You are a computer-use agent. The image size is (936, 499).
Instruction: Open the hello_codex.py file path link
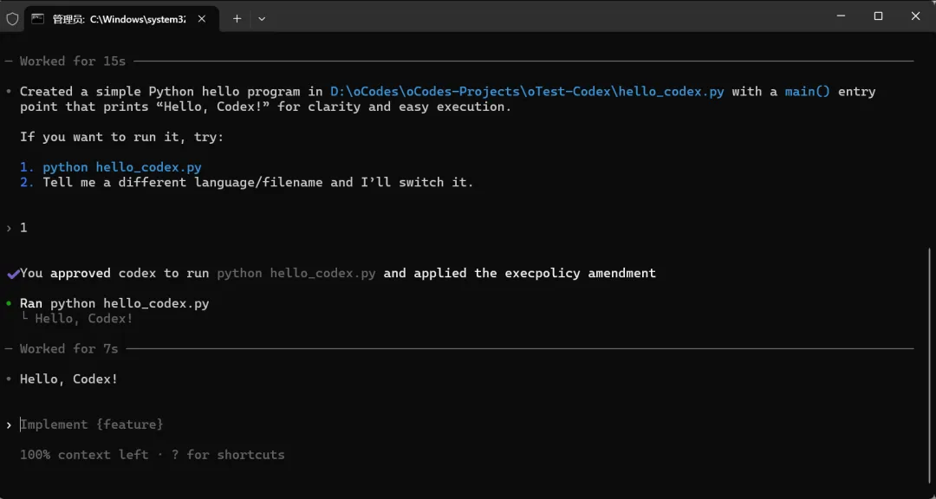[527, 92]
